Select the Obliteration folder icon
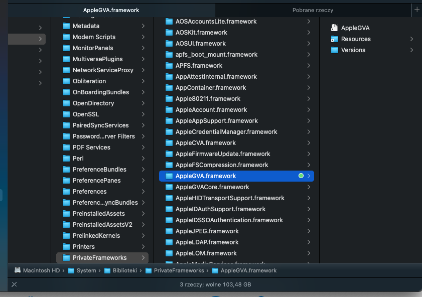 66,81
